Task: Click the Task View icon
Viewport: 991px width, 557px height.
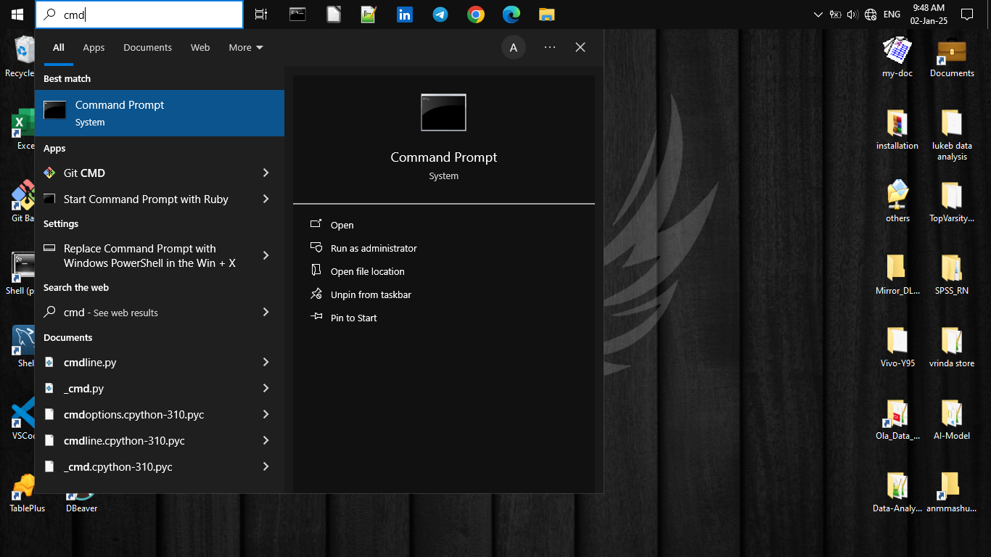Action: click(261, 15)
